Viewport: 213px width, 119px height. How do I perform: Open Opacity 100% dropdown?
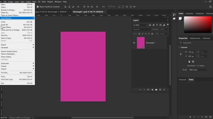click(164, 29)
